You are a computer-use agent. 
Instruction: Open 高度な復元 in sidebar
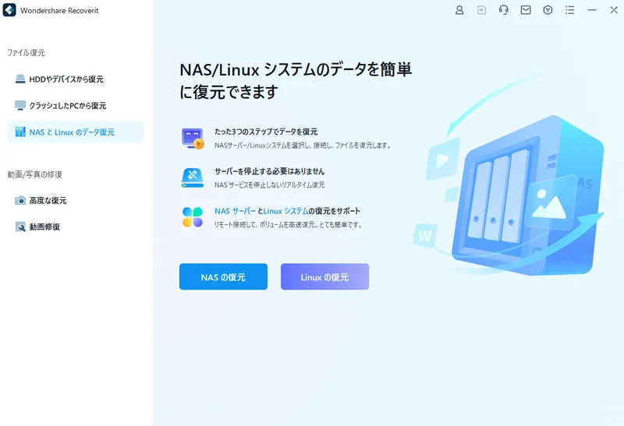point(75,201)
